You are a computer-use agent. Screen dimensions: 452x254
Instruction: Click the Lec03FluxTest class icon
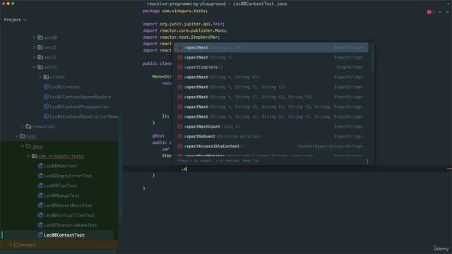tap(40, 186)
